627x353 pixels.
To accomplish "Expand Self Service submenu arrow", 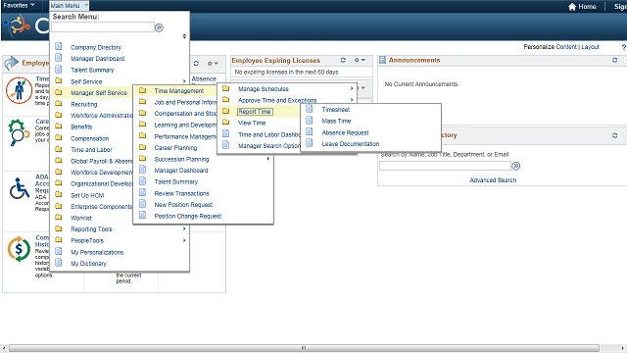I will (x=184, y=81).
